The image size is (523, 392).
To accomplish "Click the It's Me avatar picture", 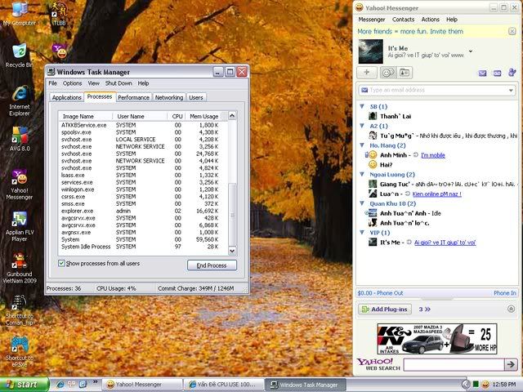I will 370,51.
